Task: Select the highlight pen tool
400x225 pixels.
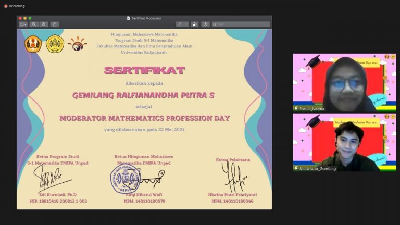Action: (180, 24)
